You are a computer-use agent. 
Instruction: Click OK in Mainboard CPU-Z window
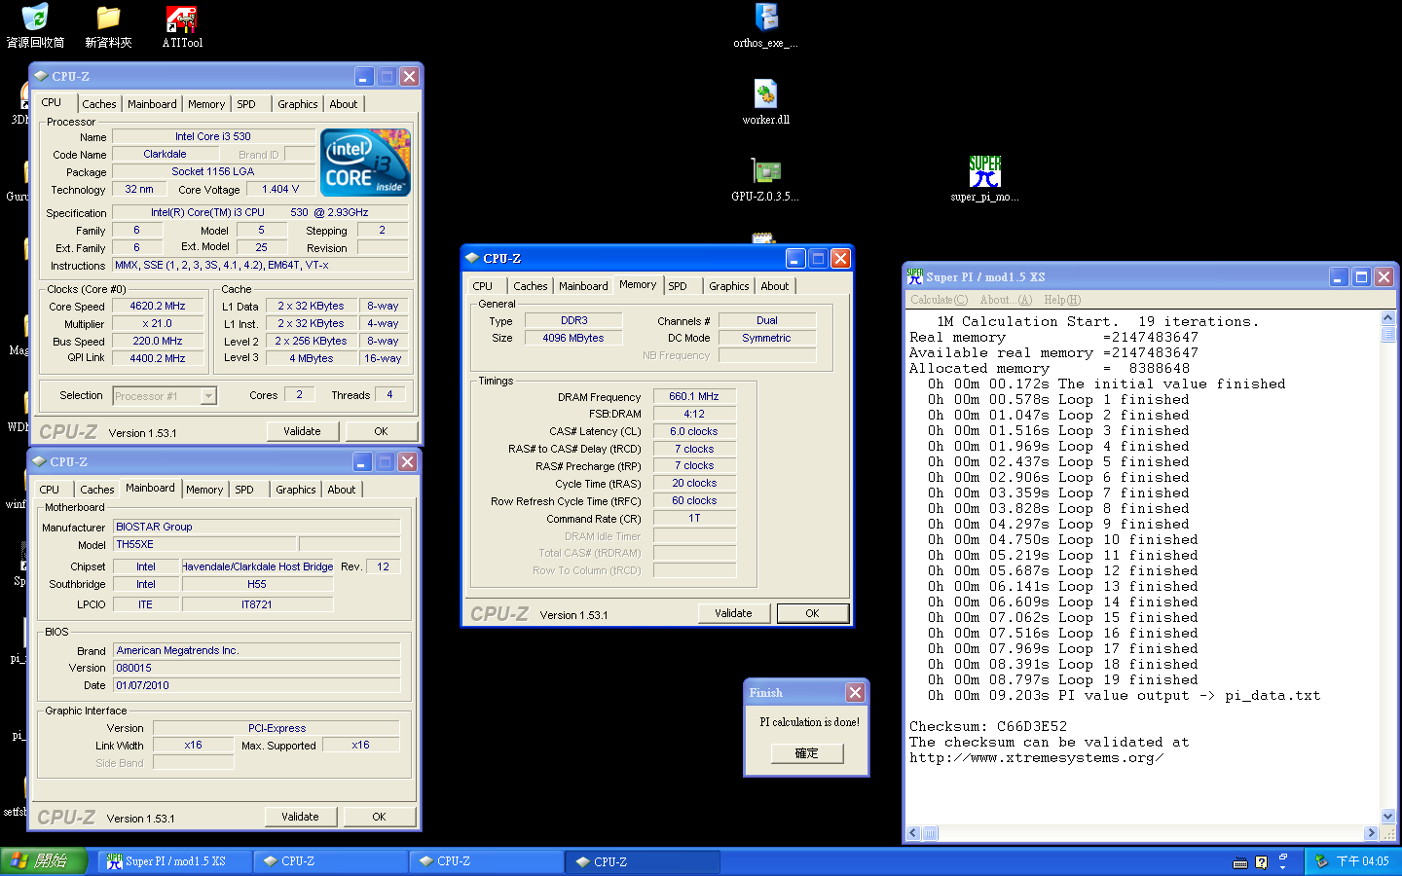(379, 817)
